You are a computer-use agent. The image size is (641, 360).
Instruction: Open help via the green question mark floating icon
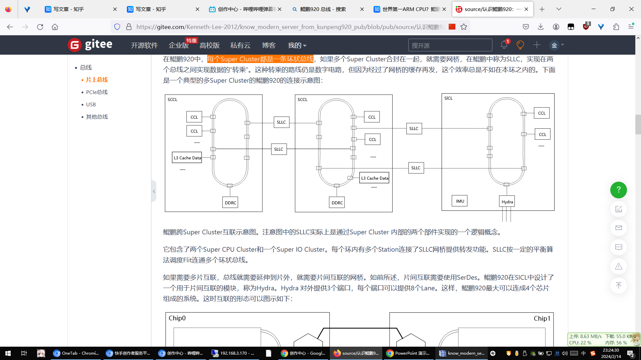[618, 190]
